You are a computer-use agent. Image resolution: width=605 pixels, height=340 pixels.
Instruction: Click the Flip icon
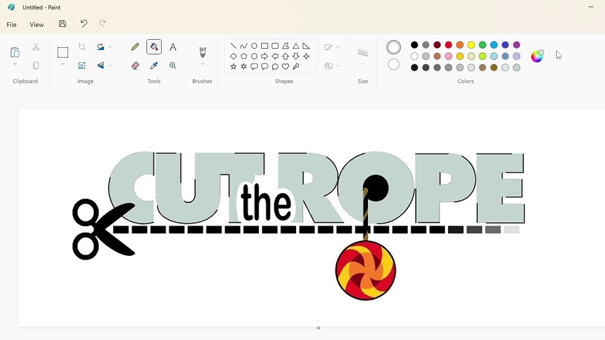tap(101, 66)
